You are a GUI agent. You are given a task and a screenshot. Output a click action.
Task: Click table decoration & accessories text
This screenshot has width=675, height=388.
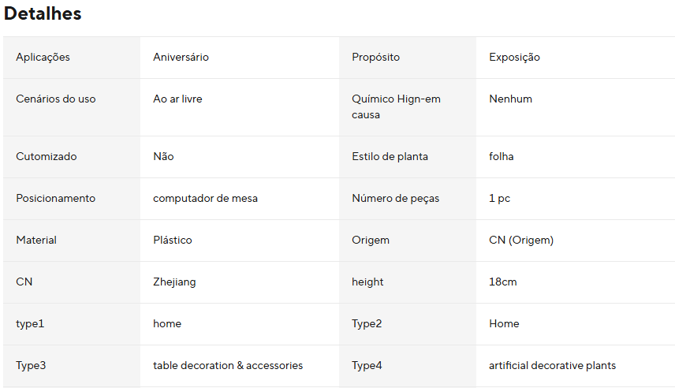(228, 366)
